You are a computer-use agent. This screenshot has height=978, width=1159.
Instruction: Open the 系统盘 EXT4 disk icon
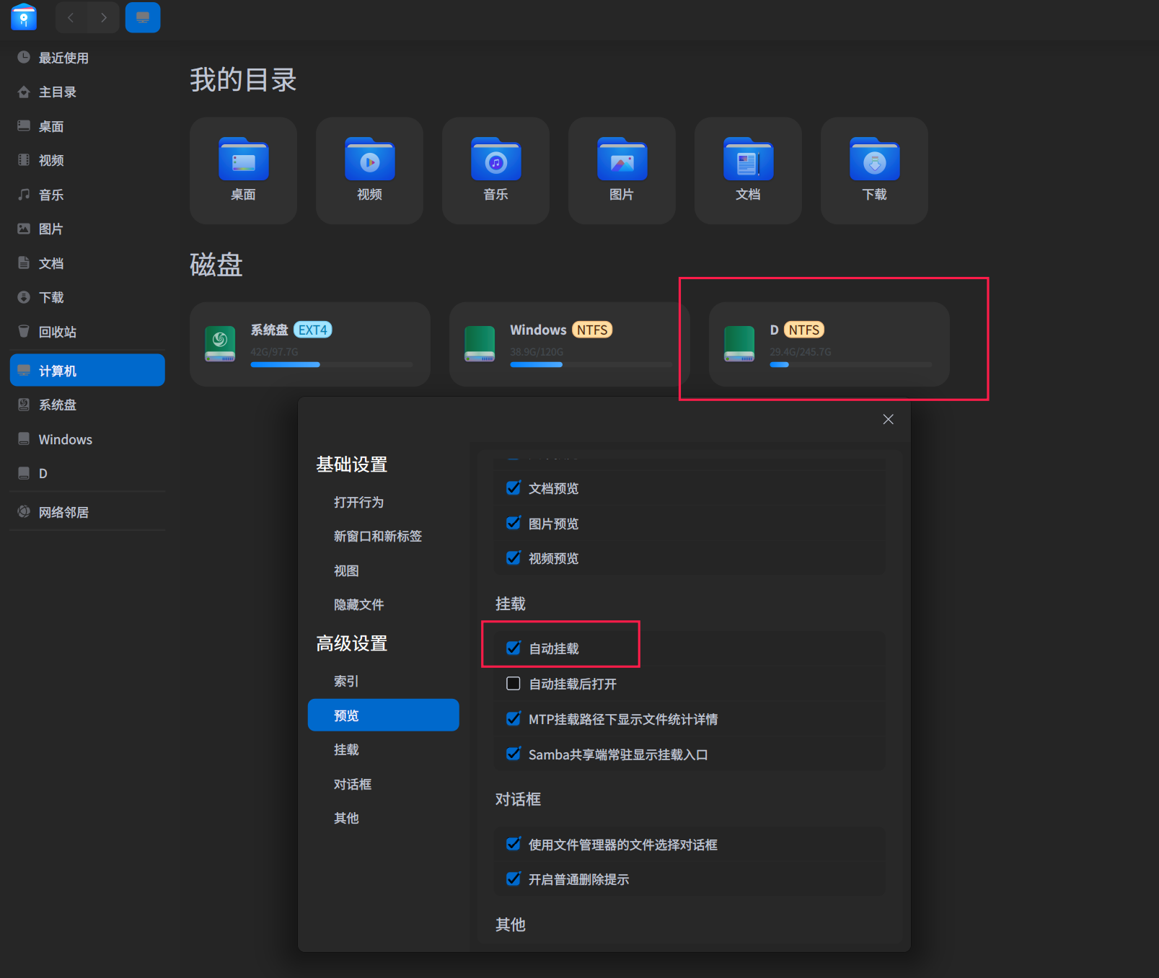pos(220,344)
